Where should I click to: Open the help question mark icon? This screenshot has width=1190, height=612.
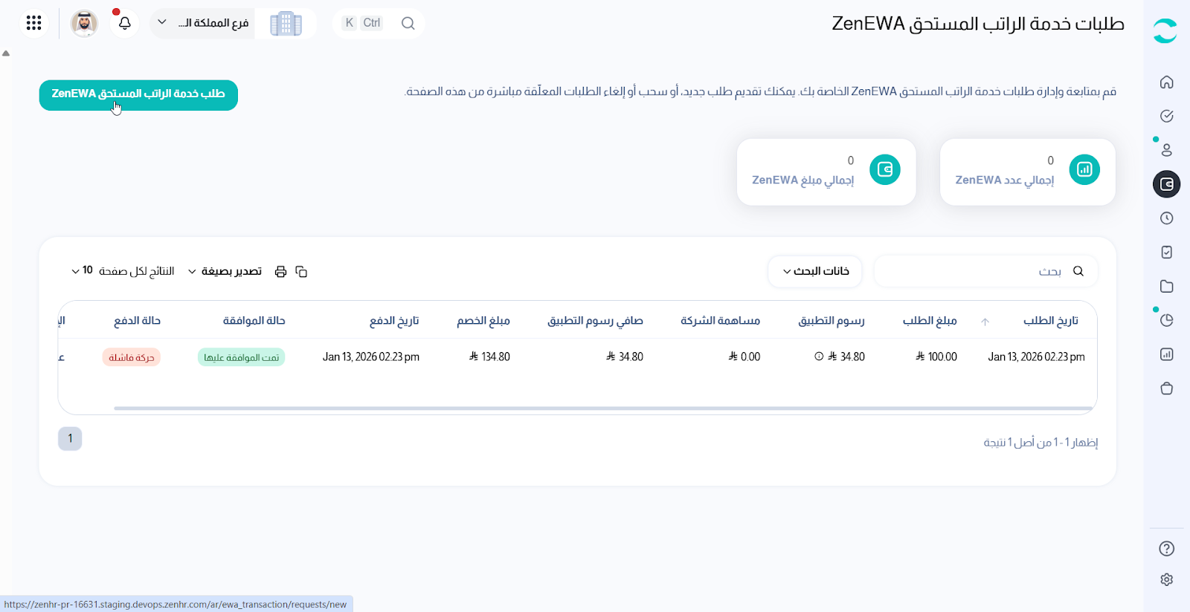[x=1166, y=549]
